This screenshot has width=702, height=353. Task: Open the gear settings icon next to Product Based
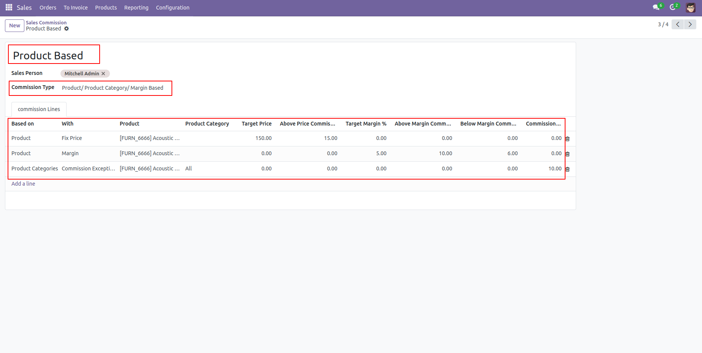[67, 29]
